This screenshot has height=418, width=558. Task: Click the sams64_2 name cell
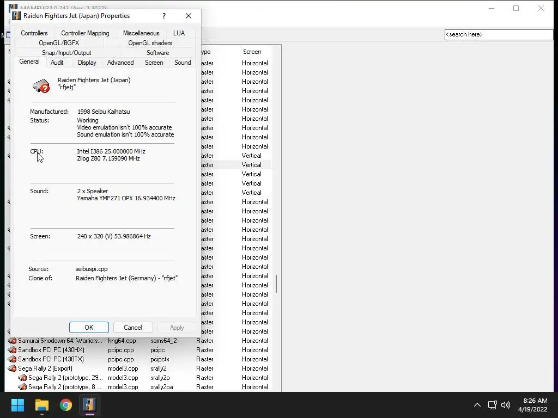(163, 341)
